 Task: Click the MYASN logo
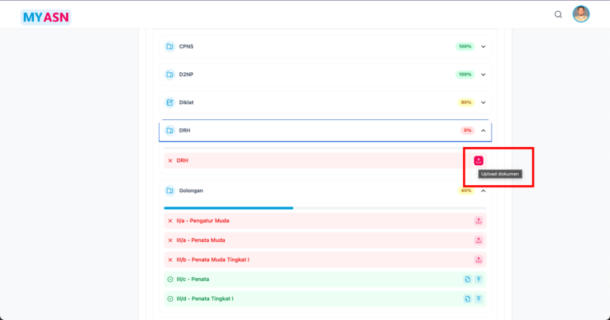tap(46, 16)
